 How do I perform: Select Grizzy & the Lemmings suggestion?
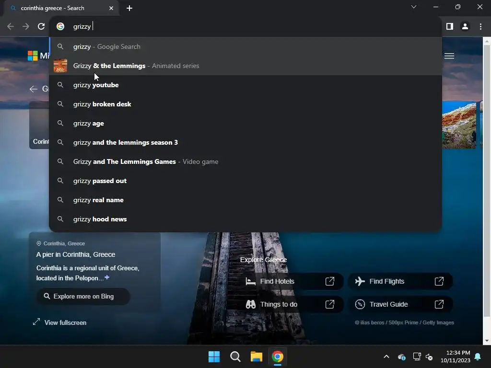pyautogui.click(x=245, y=66)
